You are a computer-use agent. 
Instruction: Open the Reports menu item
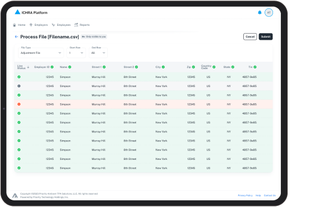click(82, 25)
